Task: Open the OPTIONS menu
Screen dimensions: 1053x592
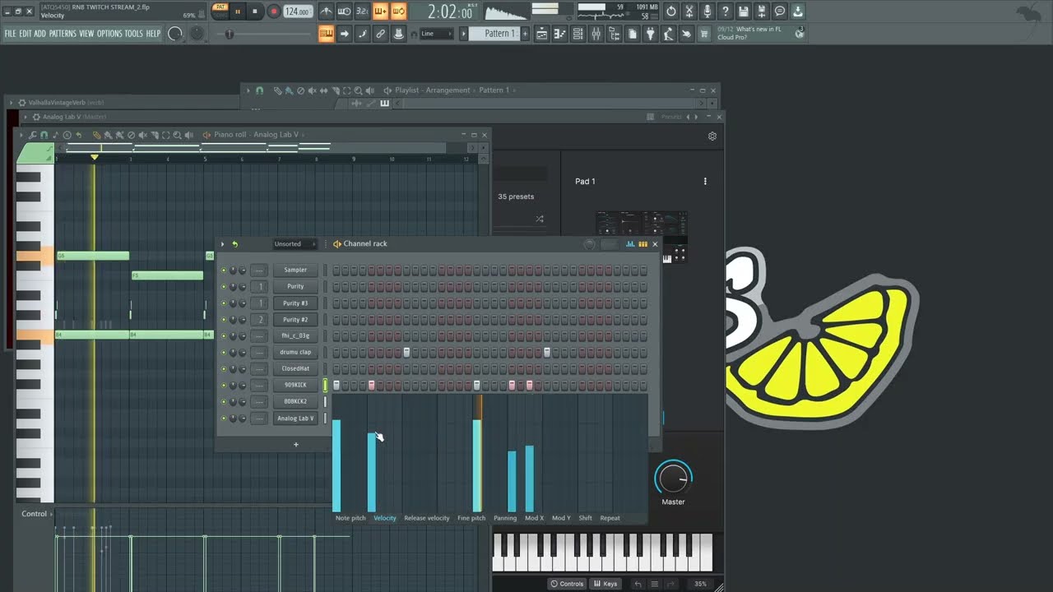Action: [x=109, y=34]
